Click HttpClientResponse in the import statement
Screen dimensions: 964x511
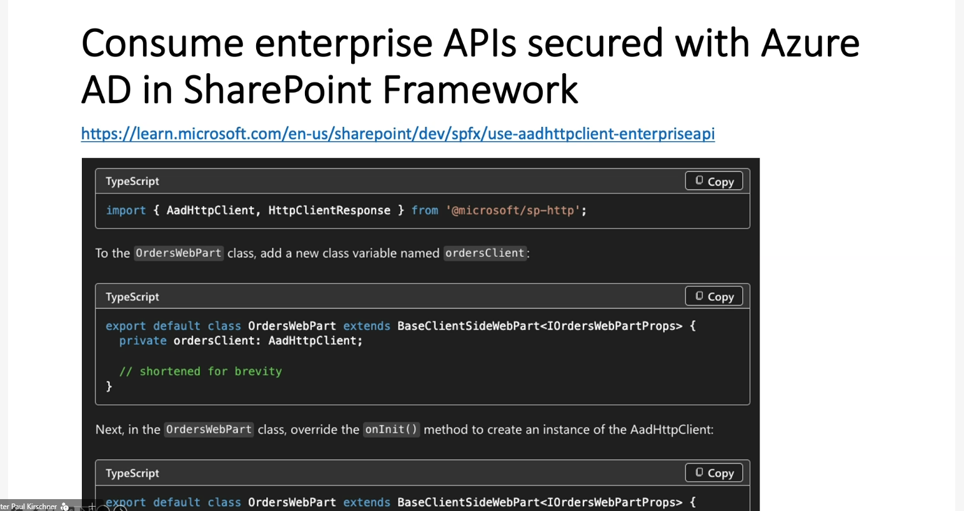[x=329, y=211]
